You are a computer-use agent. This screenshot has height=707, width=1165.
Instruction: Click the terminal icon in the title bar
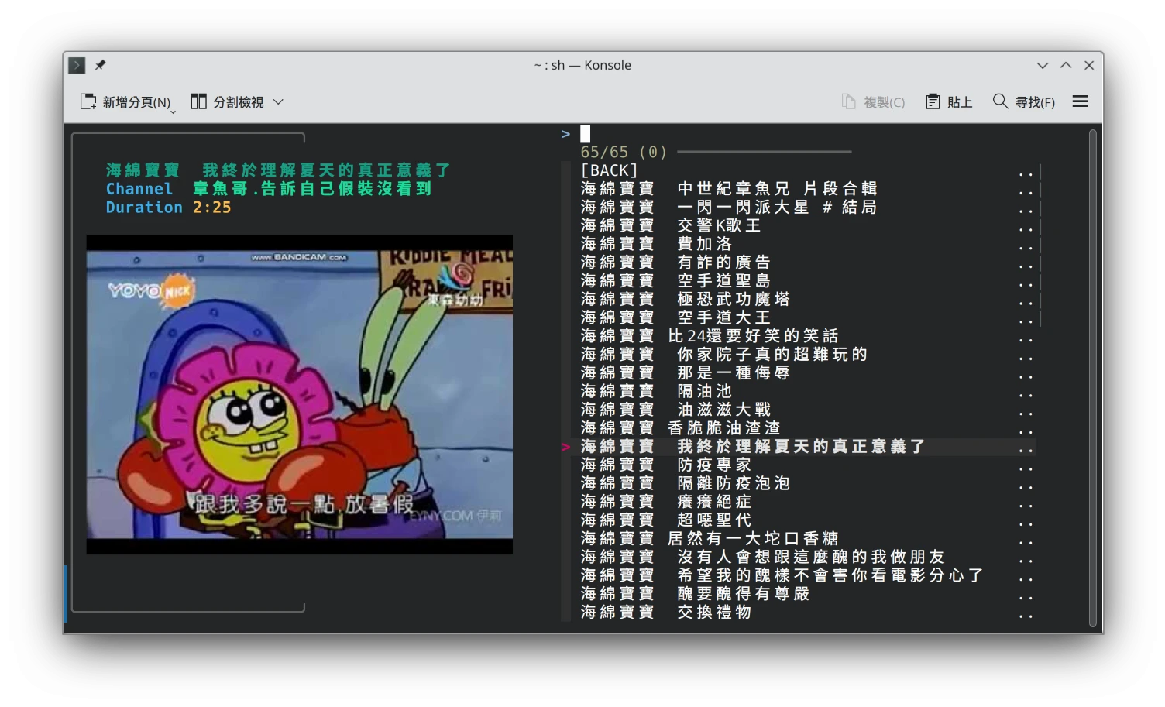77,65
